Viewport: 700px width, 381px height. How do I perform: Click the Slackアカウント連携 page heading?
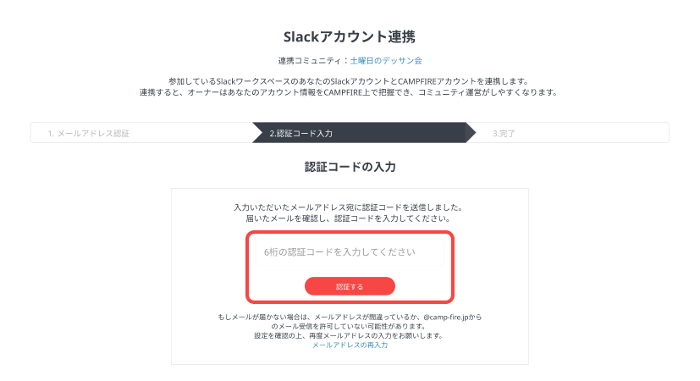(349, 37)
